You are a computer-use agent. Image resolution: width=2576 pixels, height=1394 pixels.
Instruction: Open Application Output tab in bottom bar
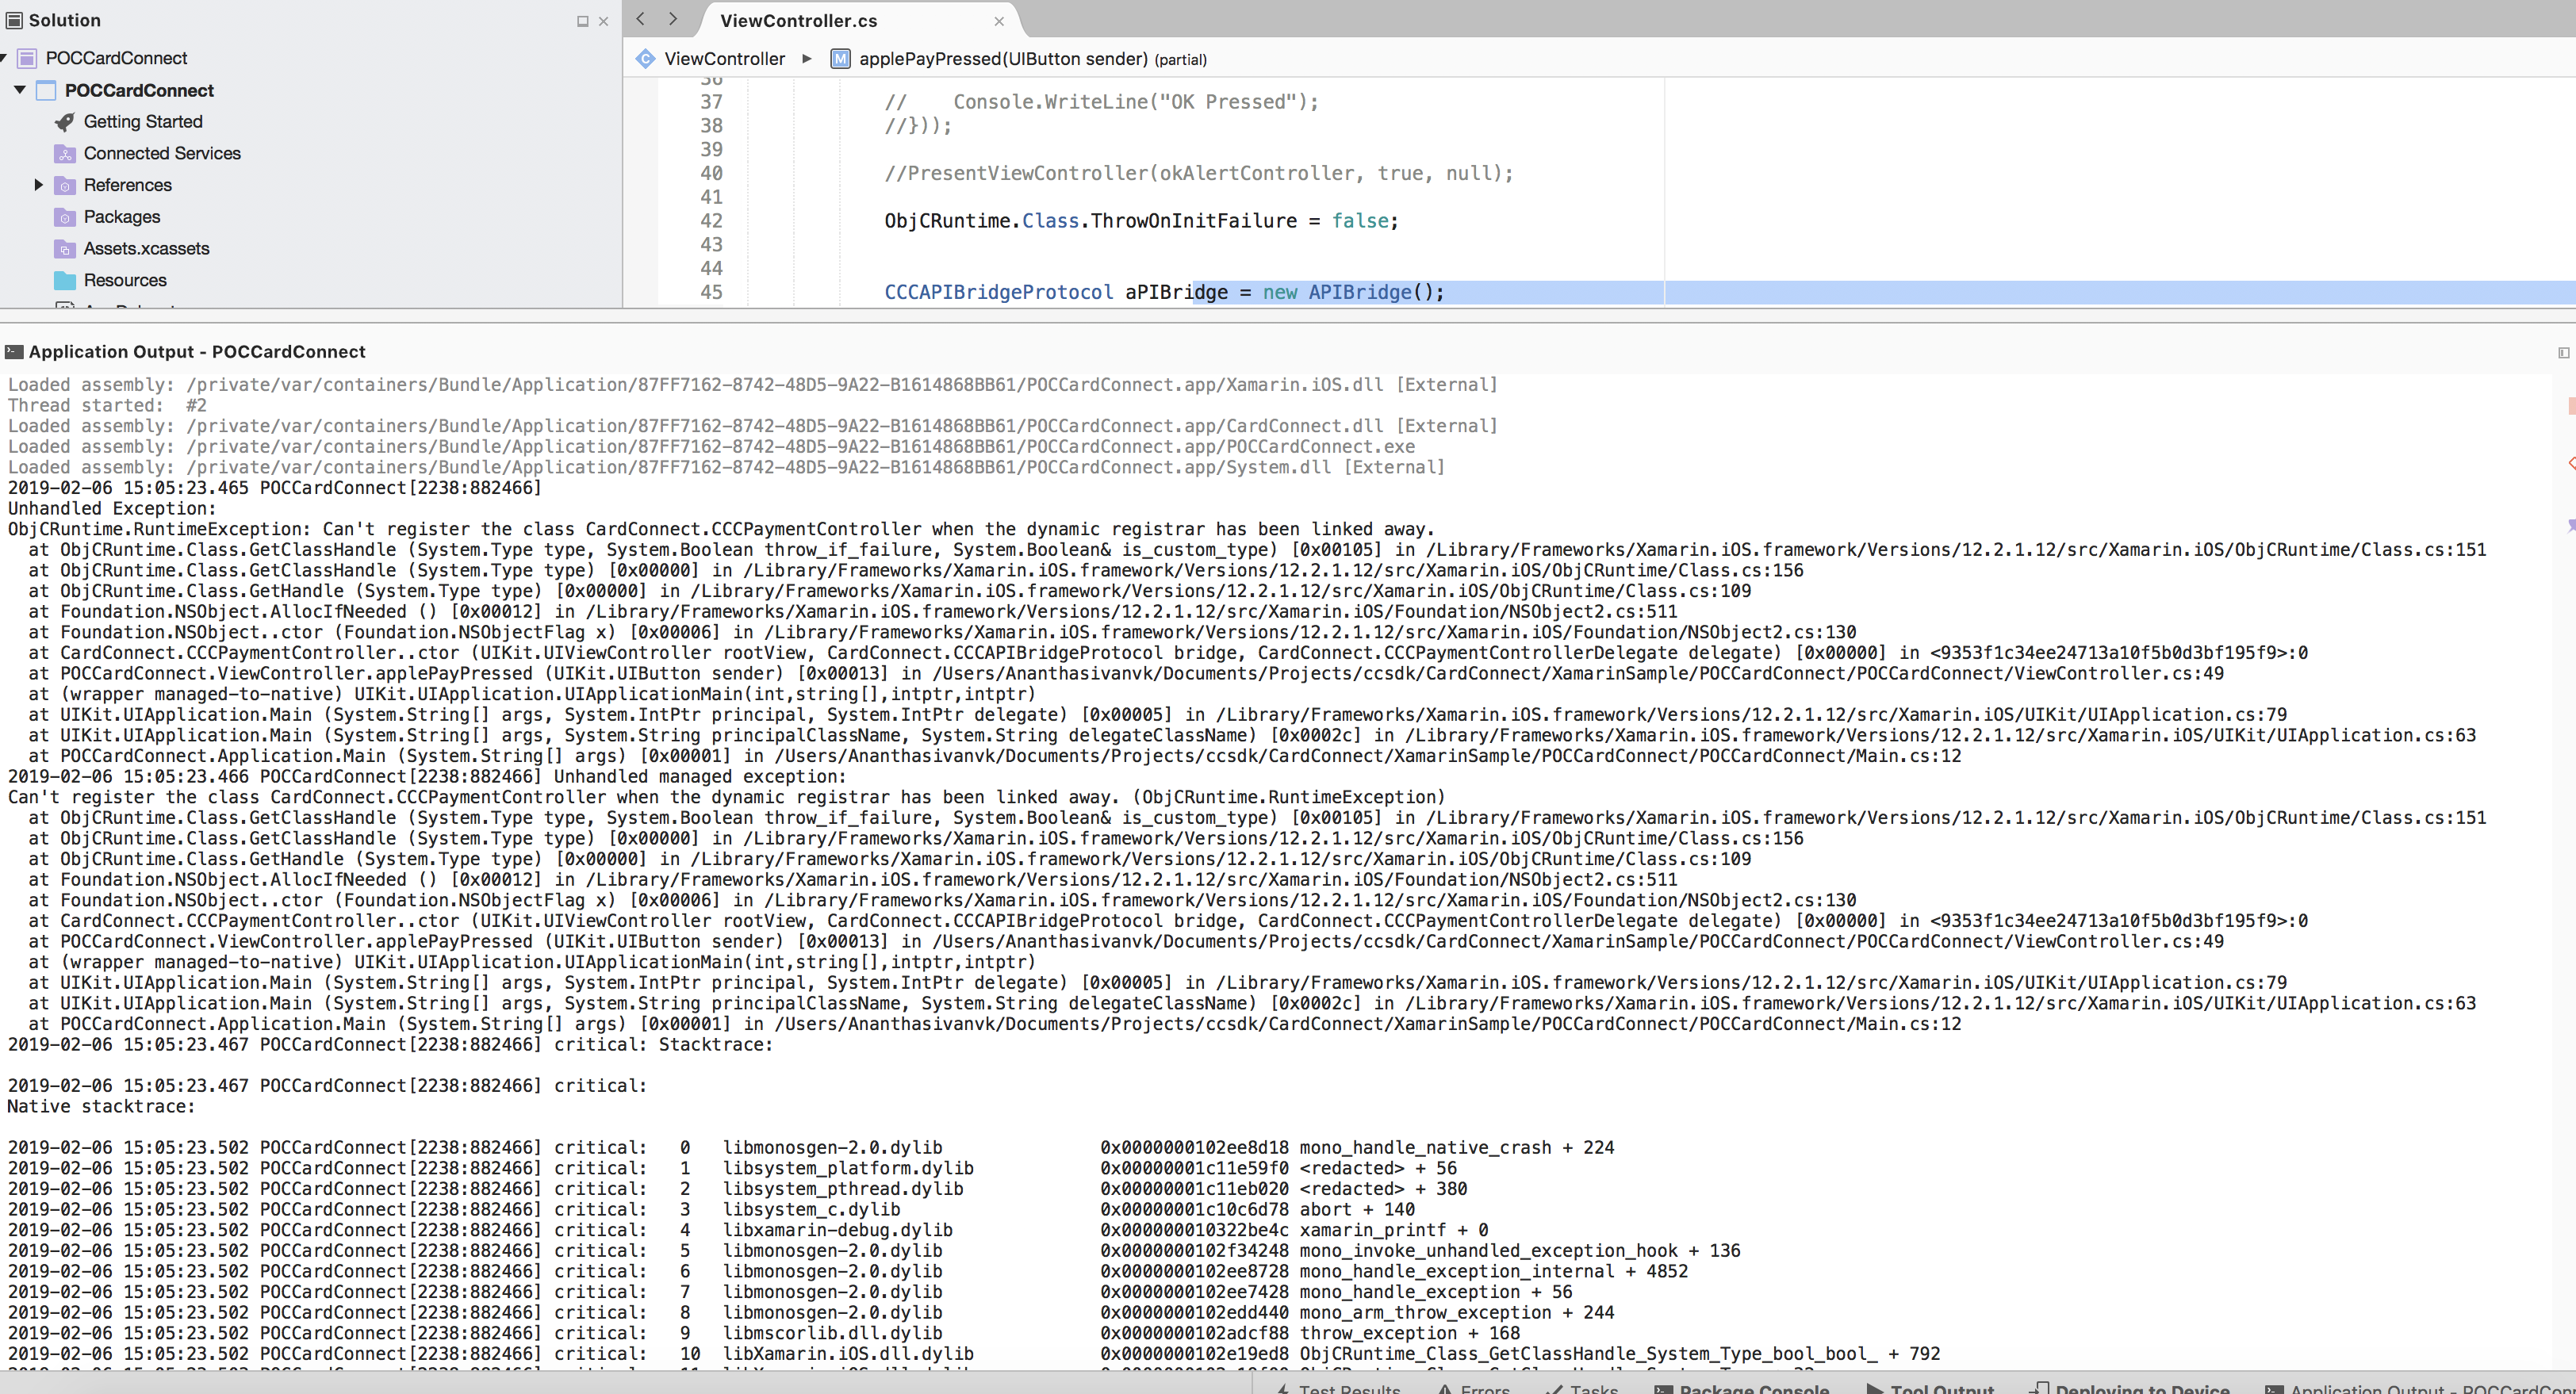click(x=2420, y=1388)
